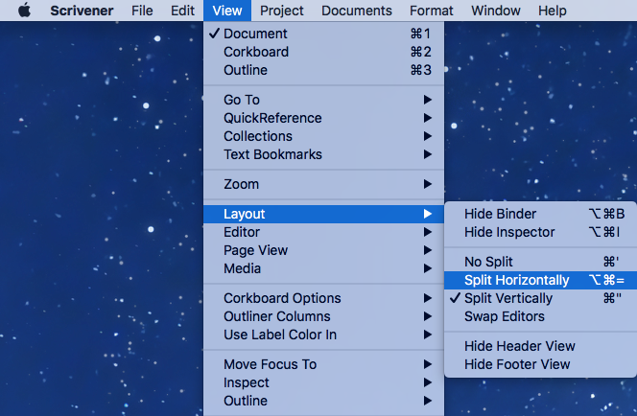Choose Hide Footer View
Image resolution: width=637 pixels, height=416 pixels.
(541, 364)
